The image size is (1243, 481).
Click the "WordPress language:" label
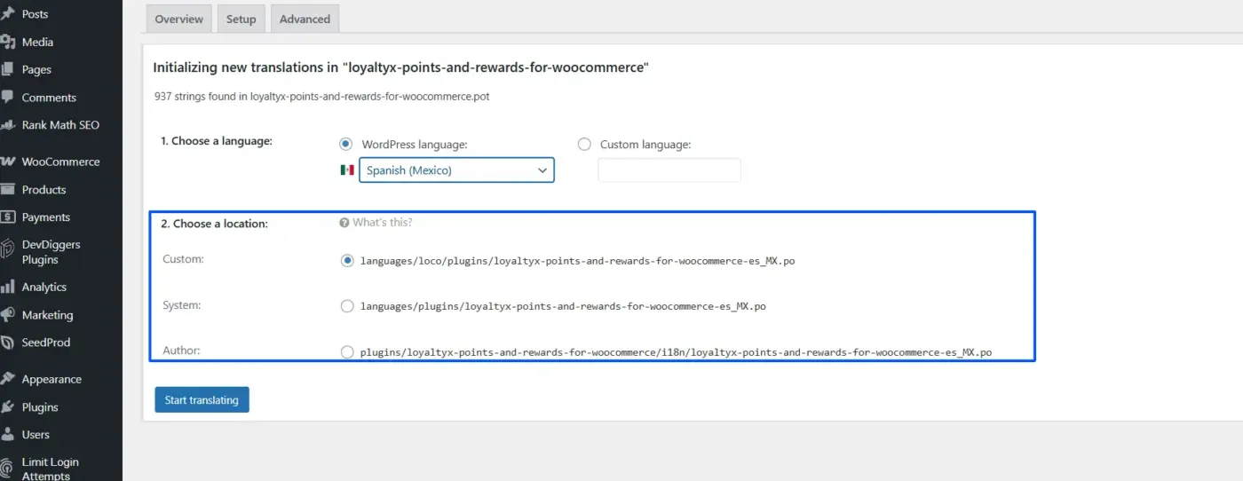415,144
